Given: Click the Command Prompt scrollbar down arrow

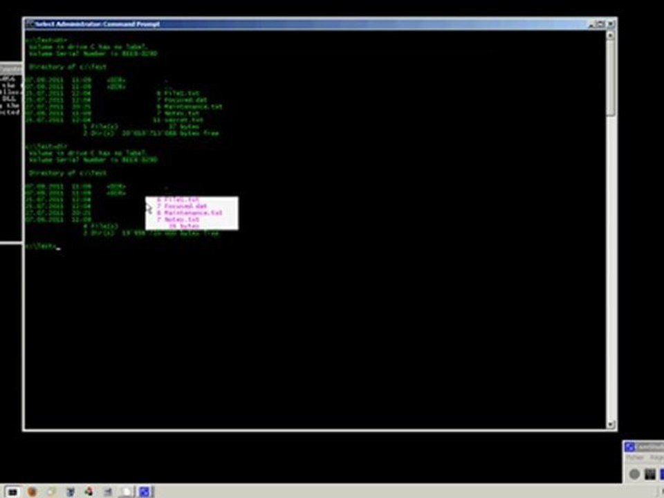Looking at the screenshot, I should click(x=611, y=424).
